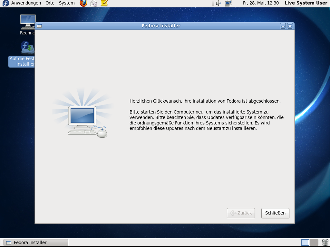Click the show desktop handle at bottom left
The image size is (330, 247).
(x=2, y=242)
